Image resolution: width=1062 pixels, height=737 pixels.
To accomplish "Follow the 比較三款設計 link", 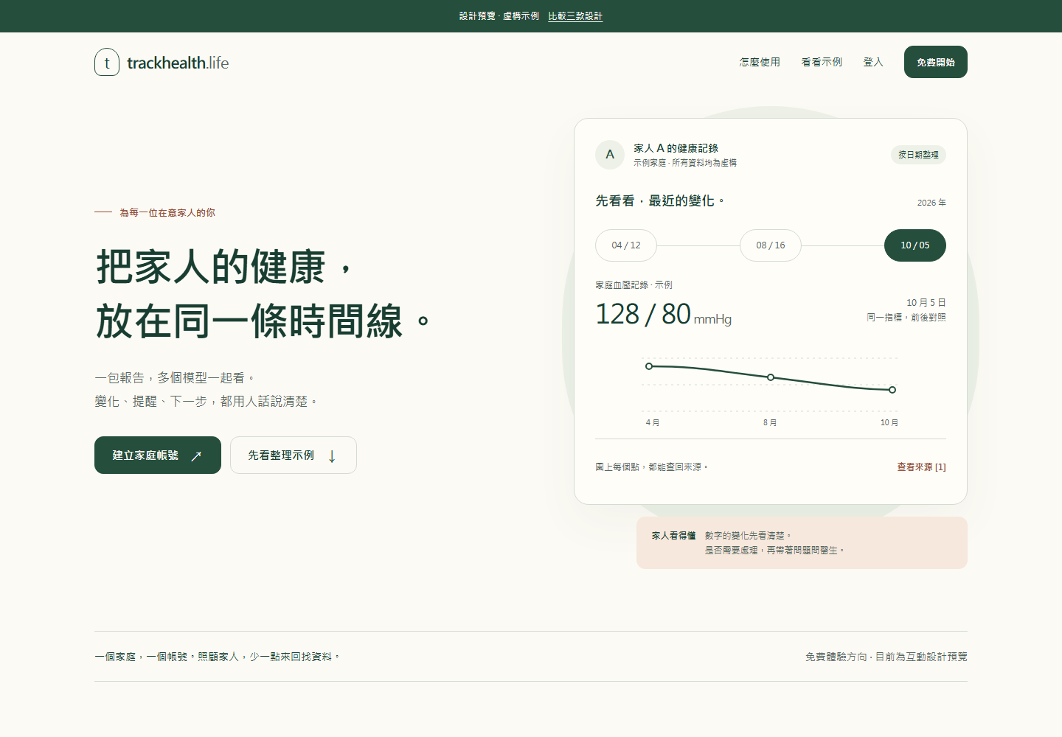I will tap(575, 16).
